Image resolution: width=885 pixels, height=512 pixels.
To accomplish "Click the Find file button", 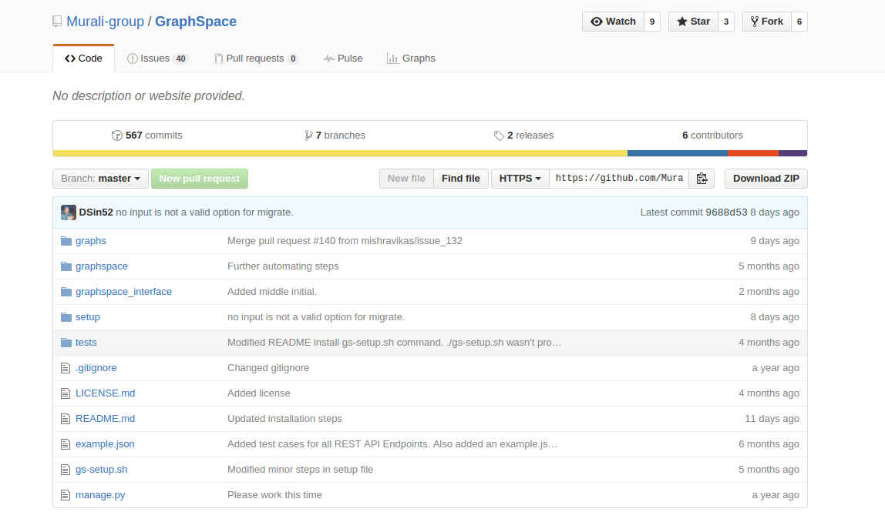I will click(x=460, y=179).
